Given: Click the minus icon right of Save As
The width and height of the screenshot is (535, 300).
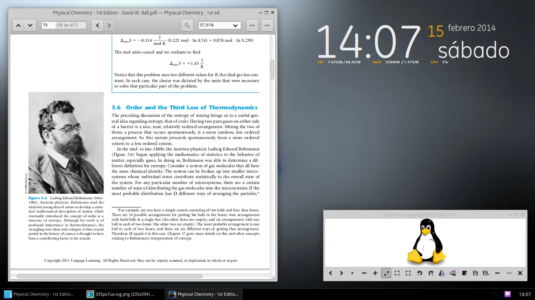Looking at the screenshot, I should click(497, 273).
